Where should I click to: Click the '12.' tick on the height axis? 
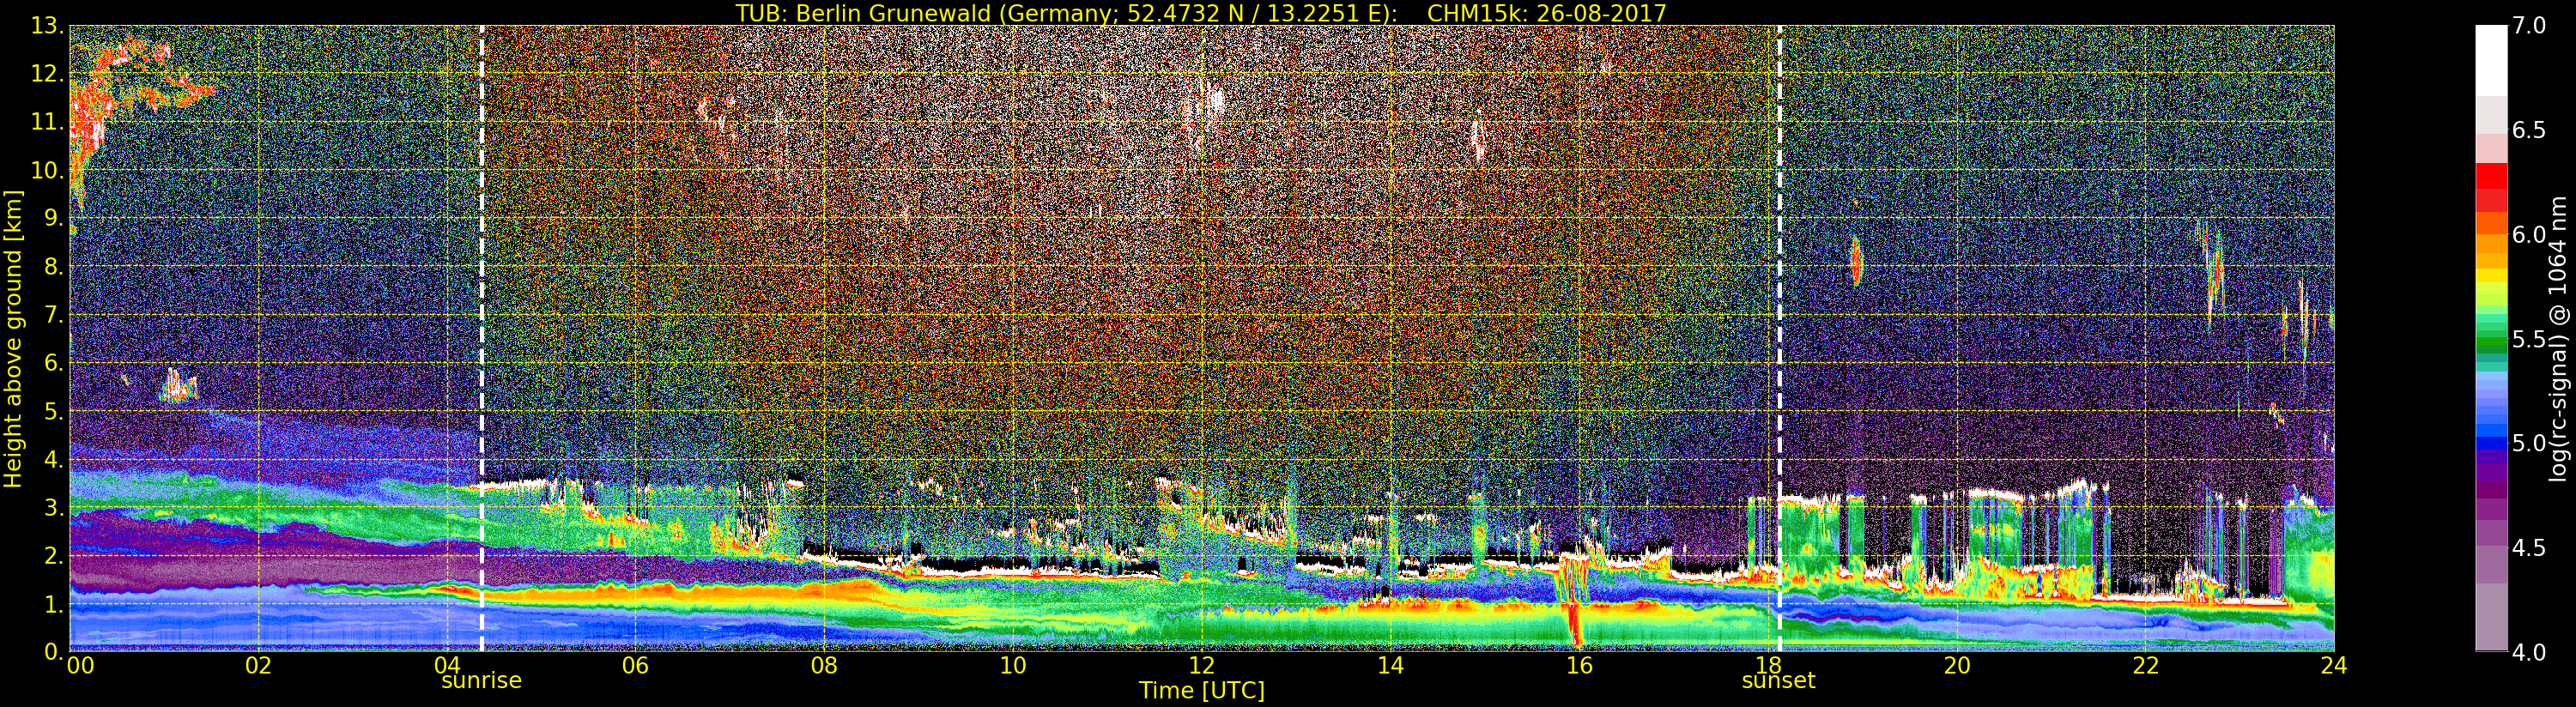47,74
